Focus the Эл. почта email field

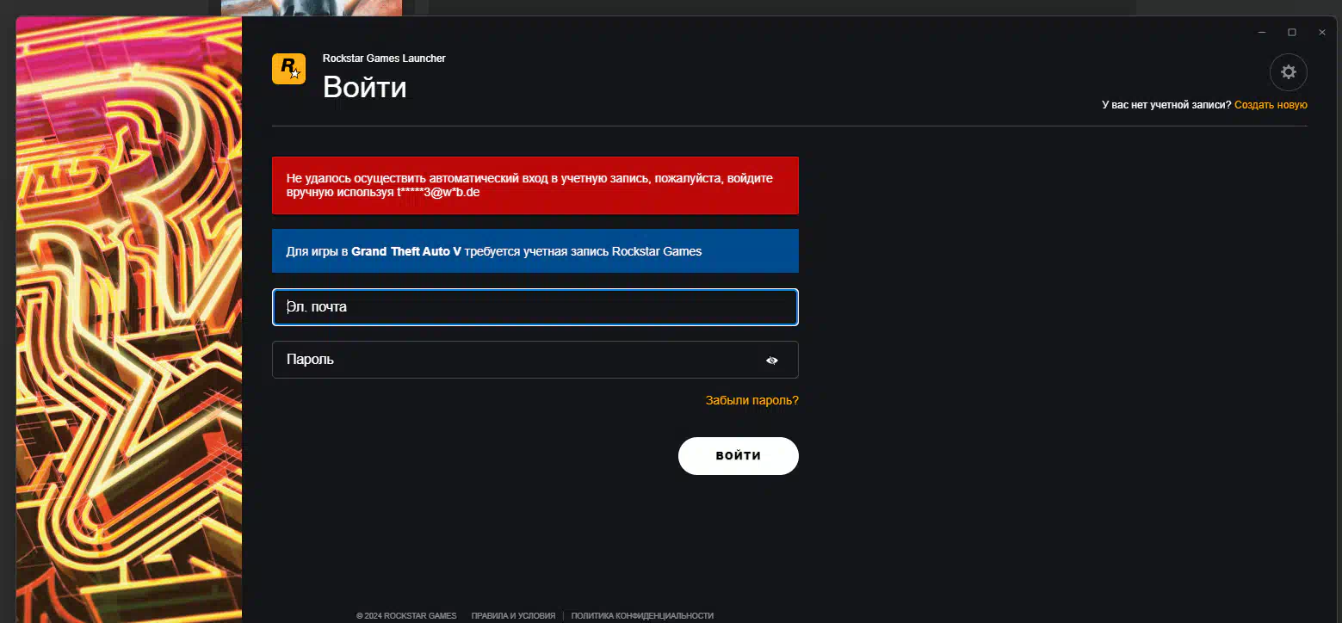coord(535,307)
